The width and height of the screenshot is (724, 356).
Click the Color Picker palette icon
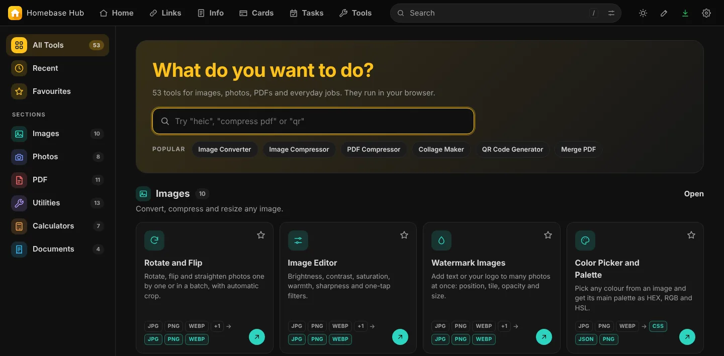(585, 241)
